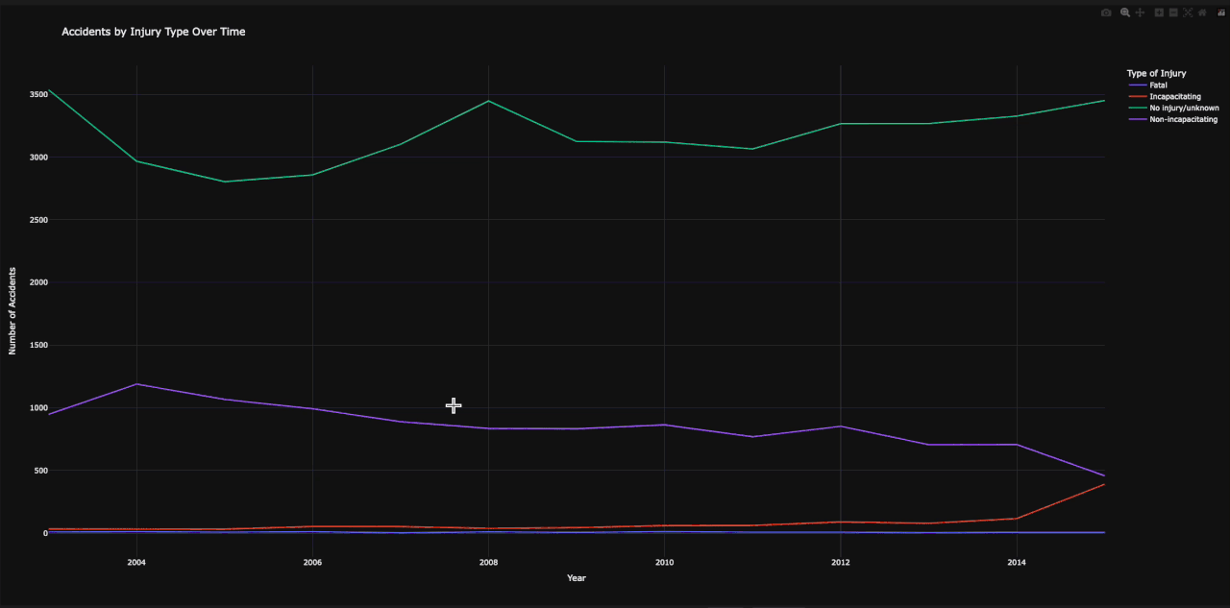
Task: Reset axes with the home icon
Action: coord(1202,12)
